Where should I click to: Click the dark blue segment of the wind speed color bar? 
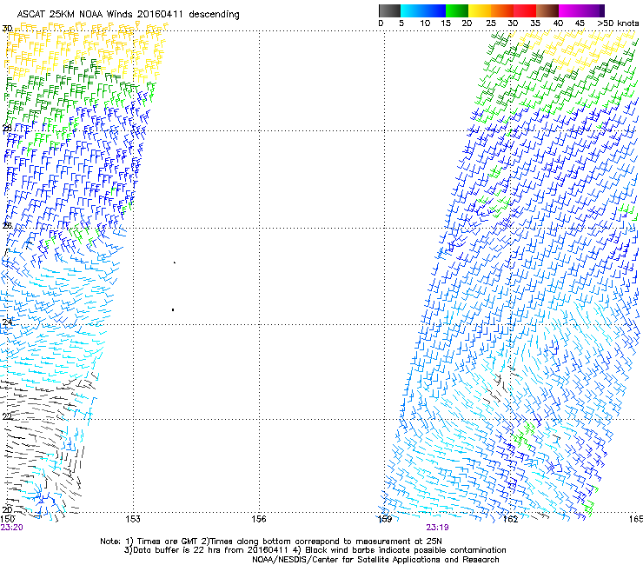pyautogui.click(x=434, y=10)
